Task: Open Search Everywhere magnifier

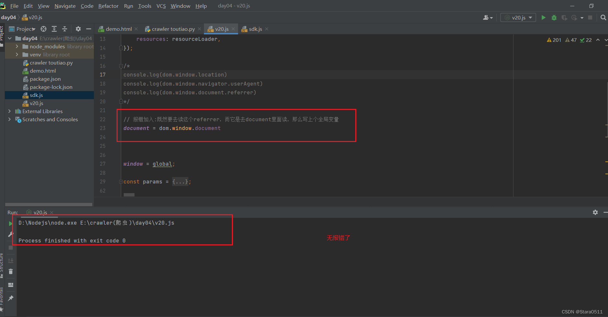Action: [603, 18]
